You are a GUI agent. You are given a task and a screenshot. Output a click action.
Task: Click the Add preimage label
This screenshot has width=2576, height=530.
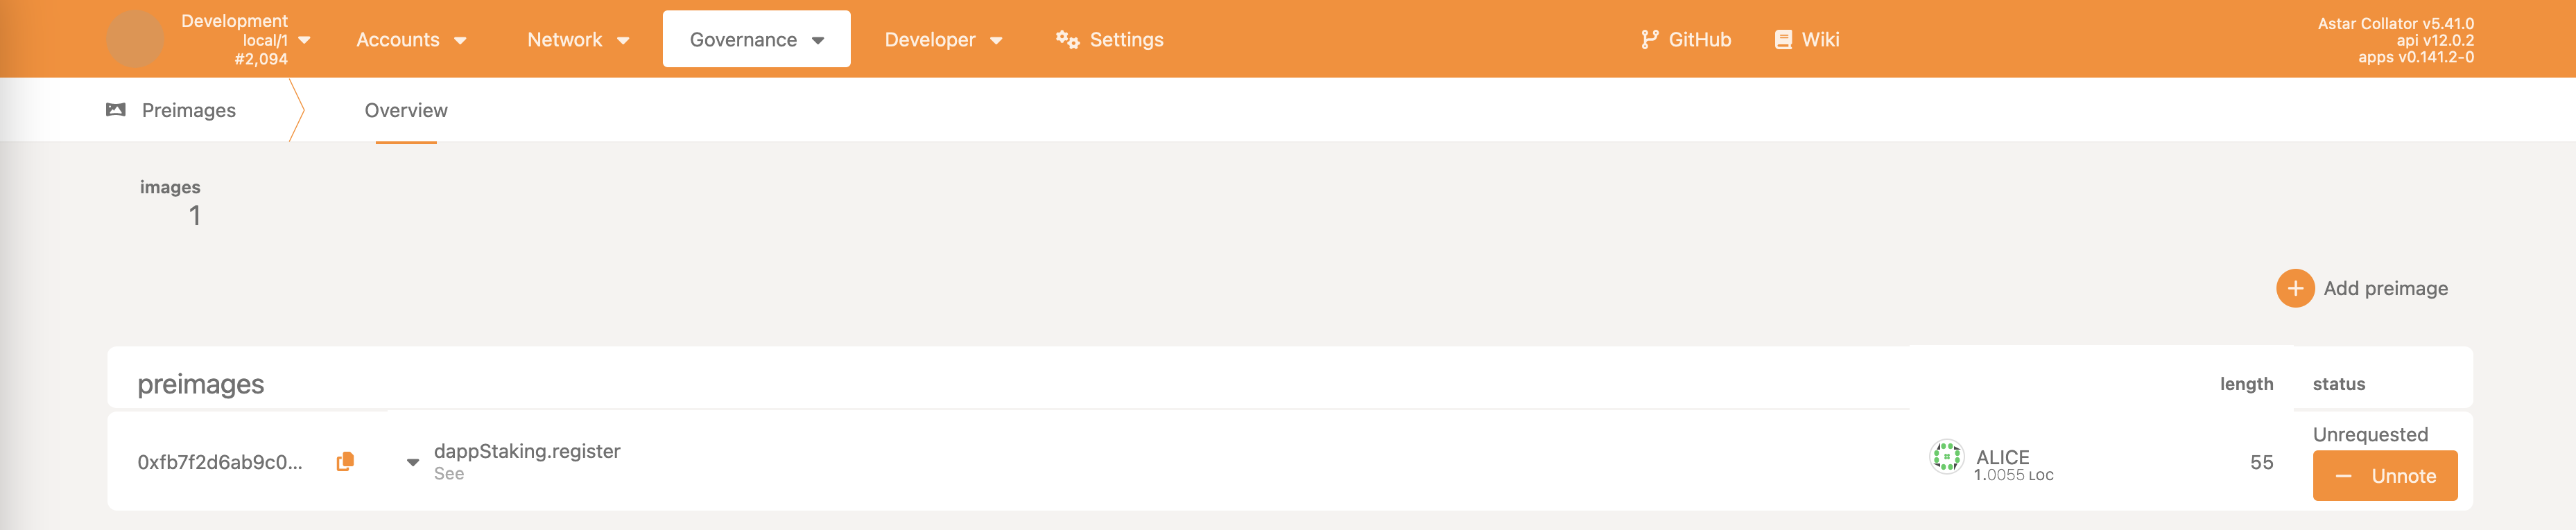2385,288
